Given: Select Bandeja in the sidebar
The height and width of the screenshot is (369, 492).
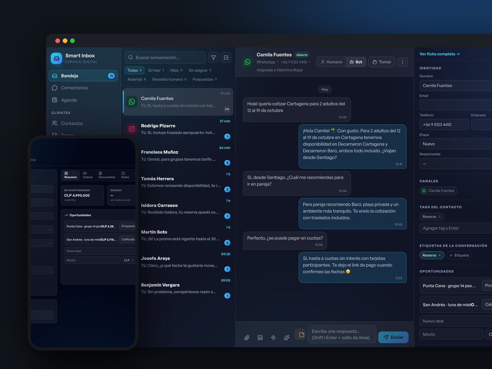Looking at the screenshot, I should 83,76.
